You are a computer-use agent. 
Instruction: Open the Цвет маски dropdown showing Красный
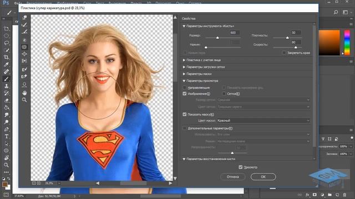coord(263,121)
